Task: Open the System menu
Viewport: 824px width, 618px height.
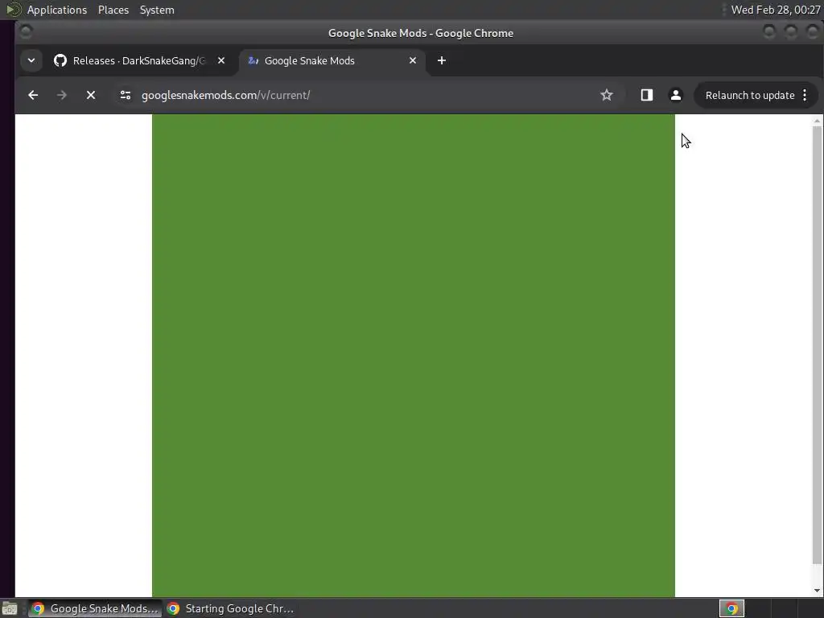Action: pos(157,10)
